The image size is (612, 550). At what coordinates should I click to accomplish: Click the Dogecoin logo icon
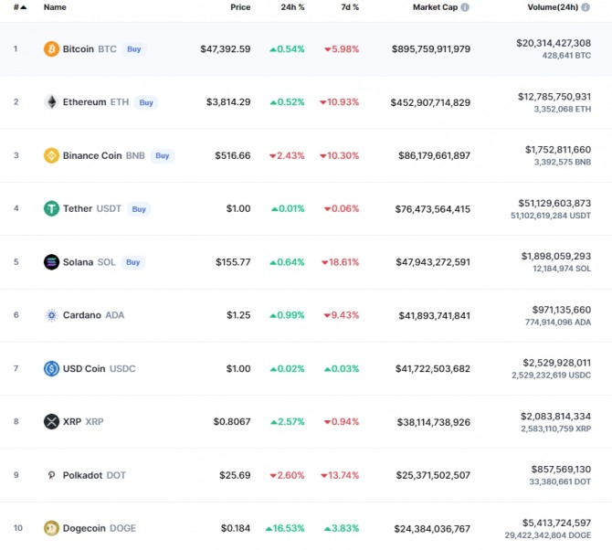(x=51, y=528)
